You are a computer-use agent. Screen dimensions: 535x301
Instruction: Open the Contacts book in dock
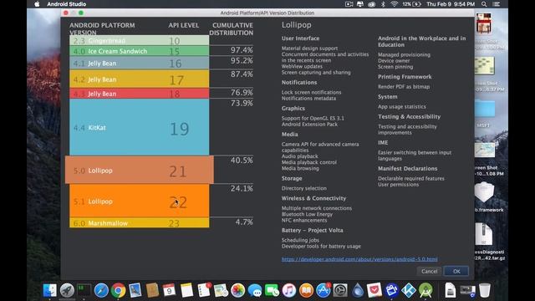tap(152, 290)
